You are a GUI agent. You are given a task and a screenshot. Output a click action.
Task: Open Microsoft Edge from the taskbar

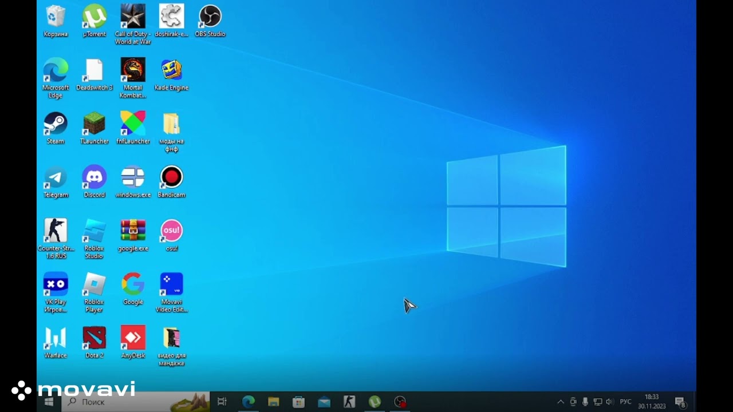coord(248,402)
